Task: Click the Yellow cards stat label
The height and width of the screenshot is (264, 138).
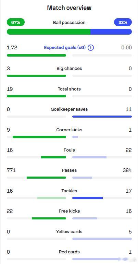Action: [x=69, y=232]
